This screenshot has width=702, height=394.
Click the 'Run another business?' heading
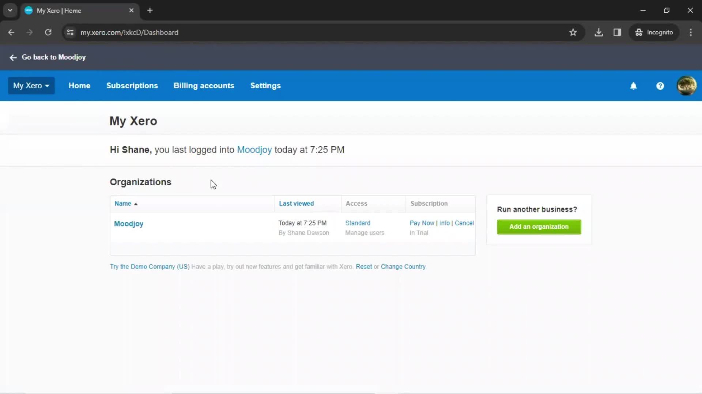pyautogui.click(x=537, y=209)
